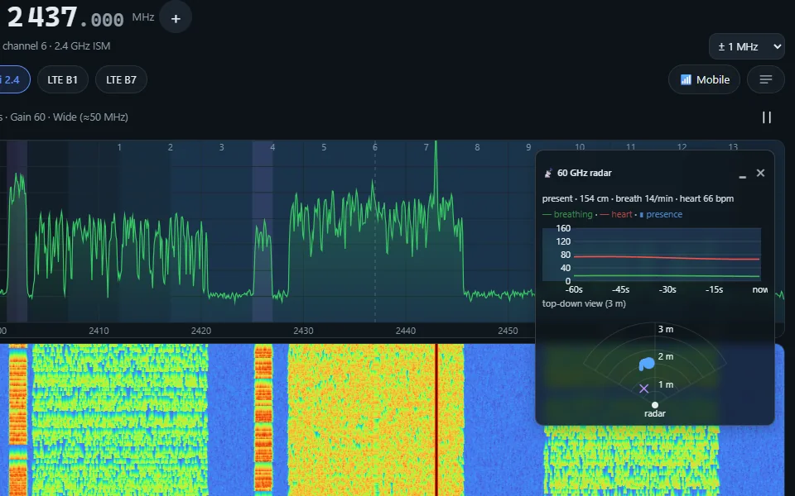
Task: Click channel 1 label on spectrum
Action: point(119,147)
